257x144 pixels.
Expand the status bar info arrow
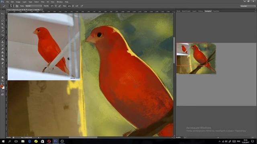(39, 138)
